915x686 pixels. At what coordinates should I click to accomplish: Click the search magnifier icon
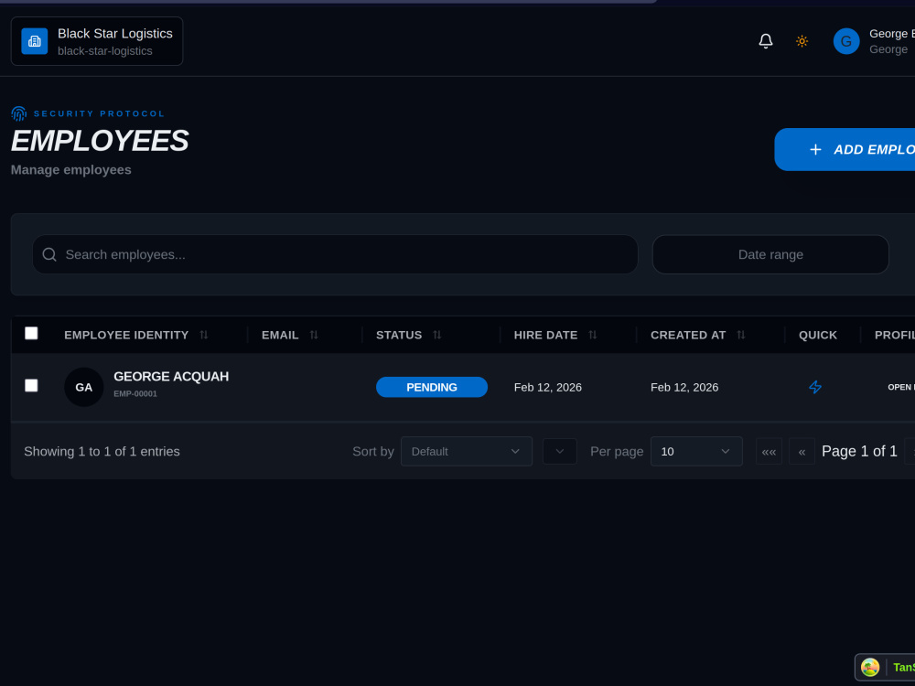[49, 254]
